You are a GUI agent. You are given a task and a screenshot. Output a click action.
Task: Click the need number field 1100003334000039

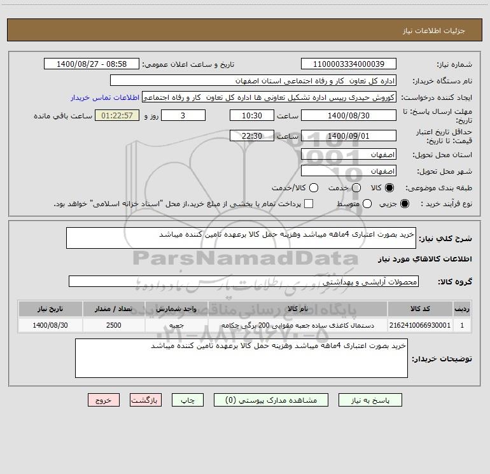click(349, 64)
